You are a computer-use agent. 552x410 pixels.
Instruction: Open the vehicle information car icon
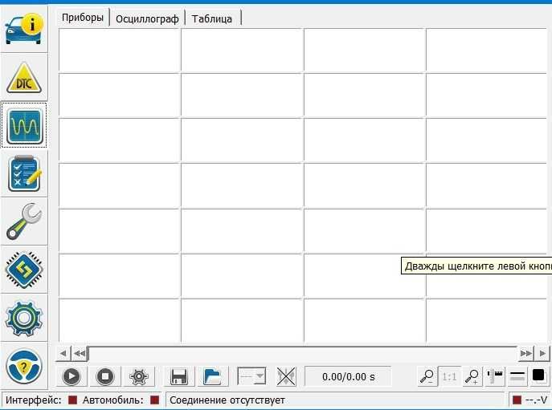pyautogui.click(x=24, y=29)
